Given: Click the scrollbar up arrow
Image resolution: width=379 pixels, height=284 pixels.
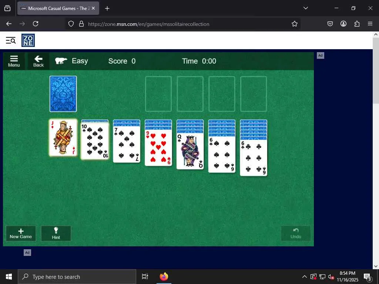Looking at the screenshot, I should coord(376,34).
